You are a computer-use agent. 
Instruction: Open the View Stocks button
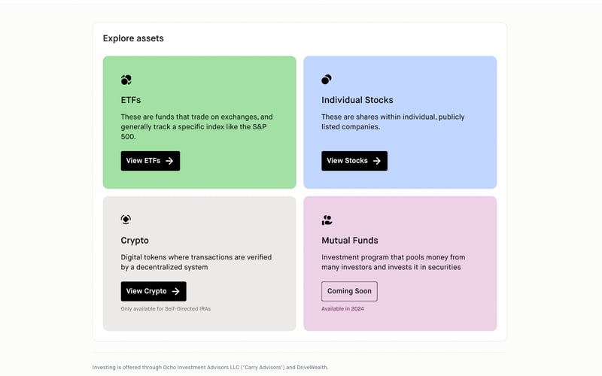(x=354, y=161)
